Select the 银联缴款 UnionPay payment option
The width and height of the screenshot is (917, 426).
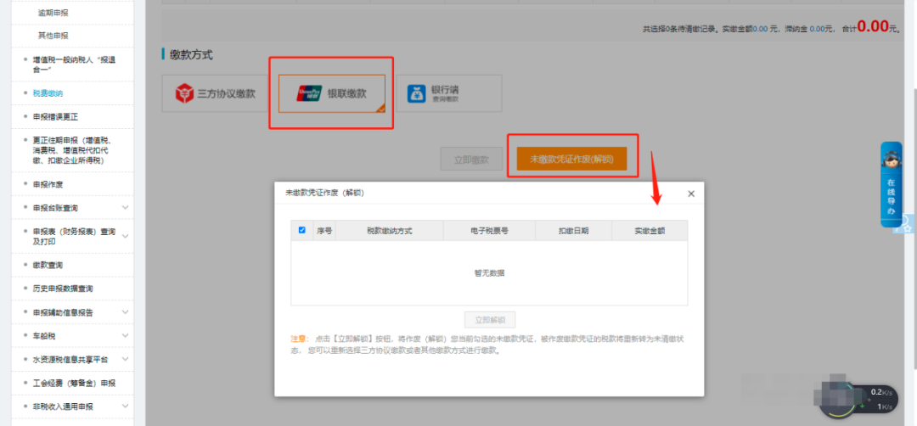[332, 92]
